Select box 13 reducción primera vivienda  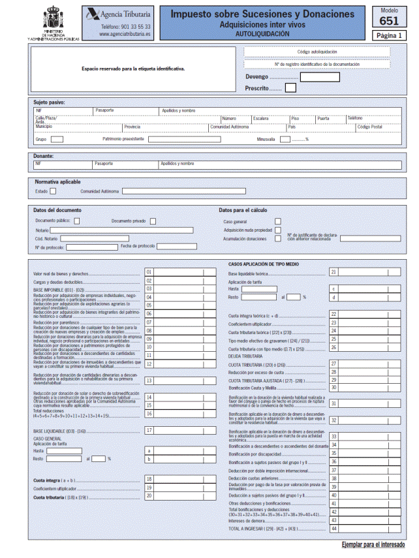click(x=185, y=380)
